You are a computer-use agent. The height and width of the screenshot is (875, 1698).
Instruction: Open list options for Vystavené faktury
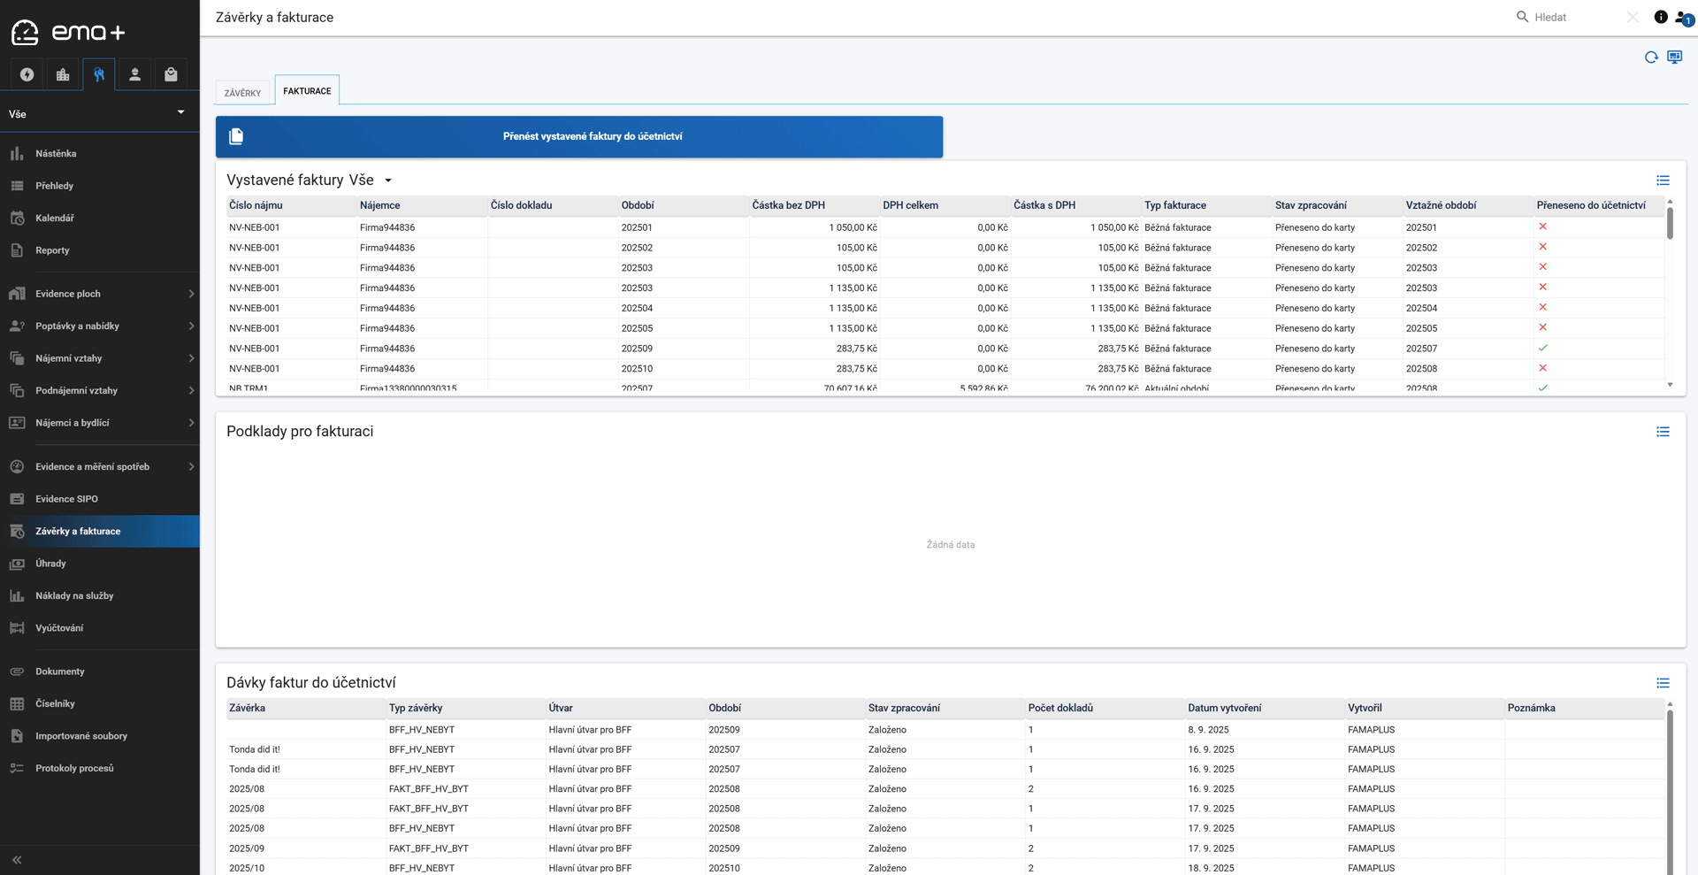pyautogui.click(x=1663, y=180)
